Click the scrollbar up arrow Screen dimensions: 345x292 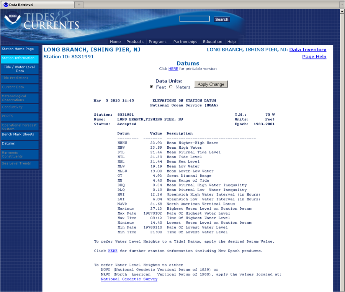(342, 11)
